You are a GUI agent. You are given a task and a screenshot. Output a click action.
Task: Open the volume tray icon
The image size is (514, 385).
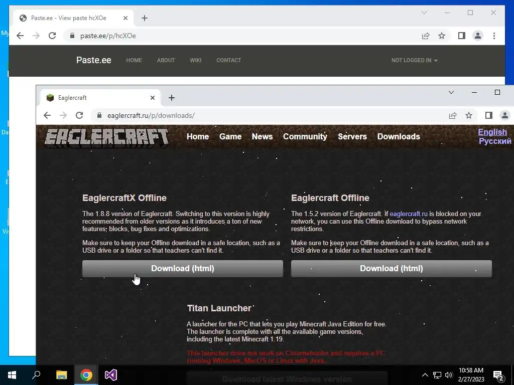(x=449, y=375)
